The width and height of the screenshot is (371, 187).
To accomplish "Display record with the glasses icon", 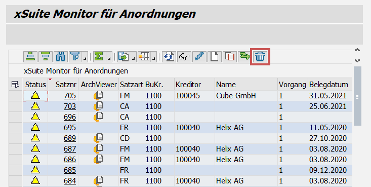I will pos(184,57).
